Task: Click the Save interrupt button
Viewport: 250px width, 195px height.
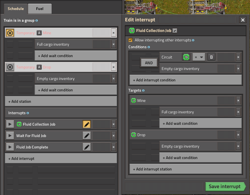Action: (225, 186)
